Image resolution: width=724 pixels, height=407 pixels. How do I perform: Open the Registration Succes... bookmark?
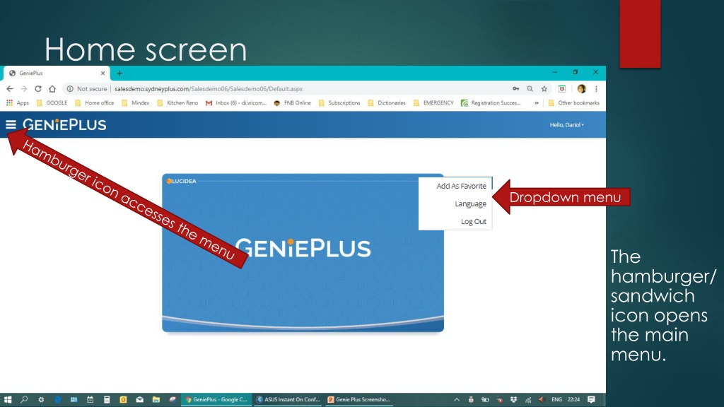coord(491,103)
